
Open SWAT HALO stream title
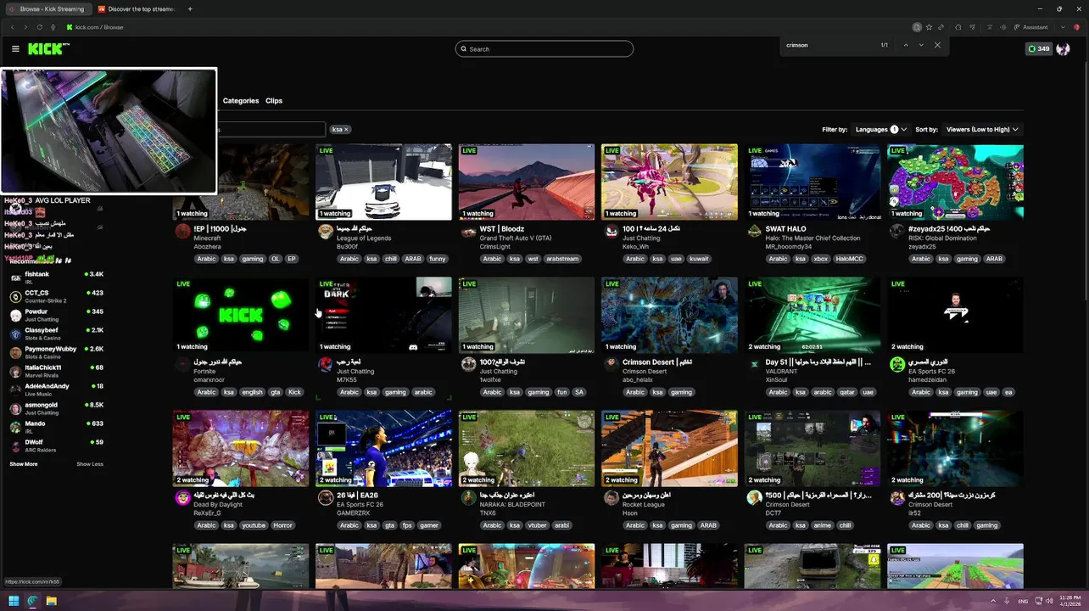coord(785,229)
